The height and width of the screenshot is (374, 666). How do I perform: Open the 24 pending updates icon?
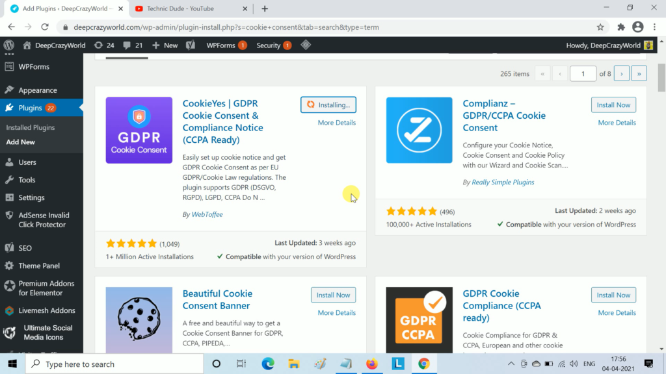coord(104,45)
